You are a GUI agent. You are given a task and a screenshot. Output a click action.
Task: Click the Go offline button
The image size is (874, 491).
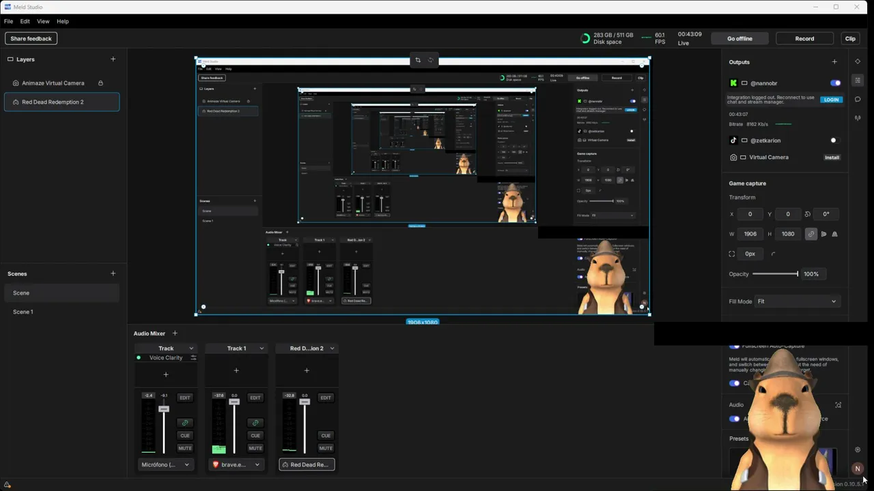pyautogui.click(x=739, y=39)
